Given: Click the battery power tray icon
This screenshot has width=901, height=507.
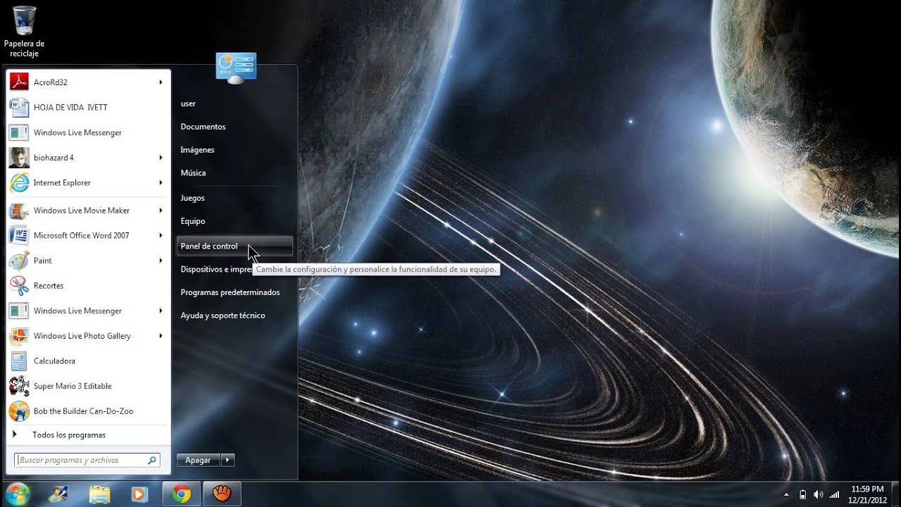Looking at the screenshot, I should pyautogui.click(x=803, y=494).
